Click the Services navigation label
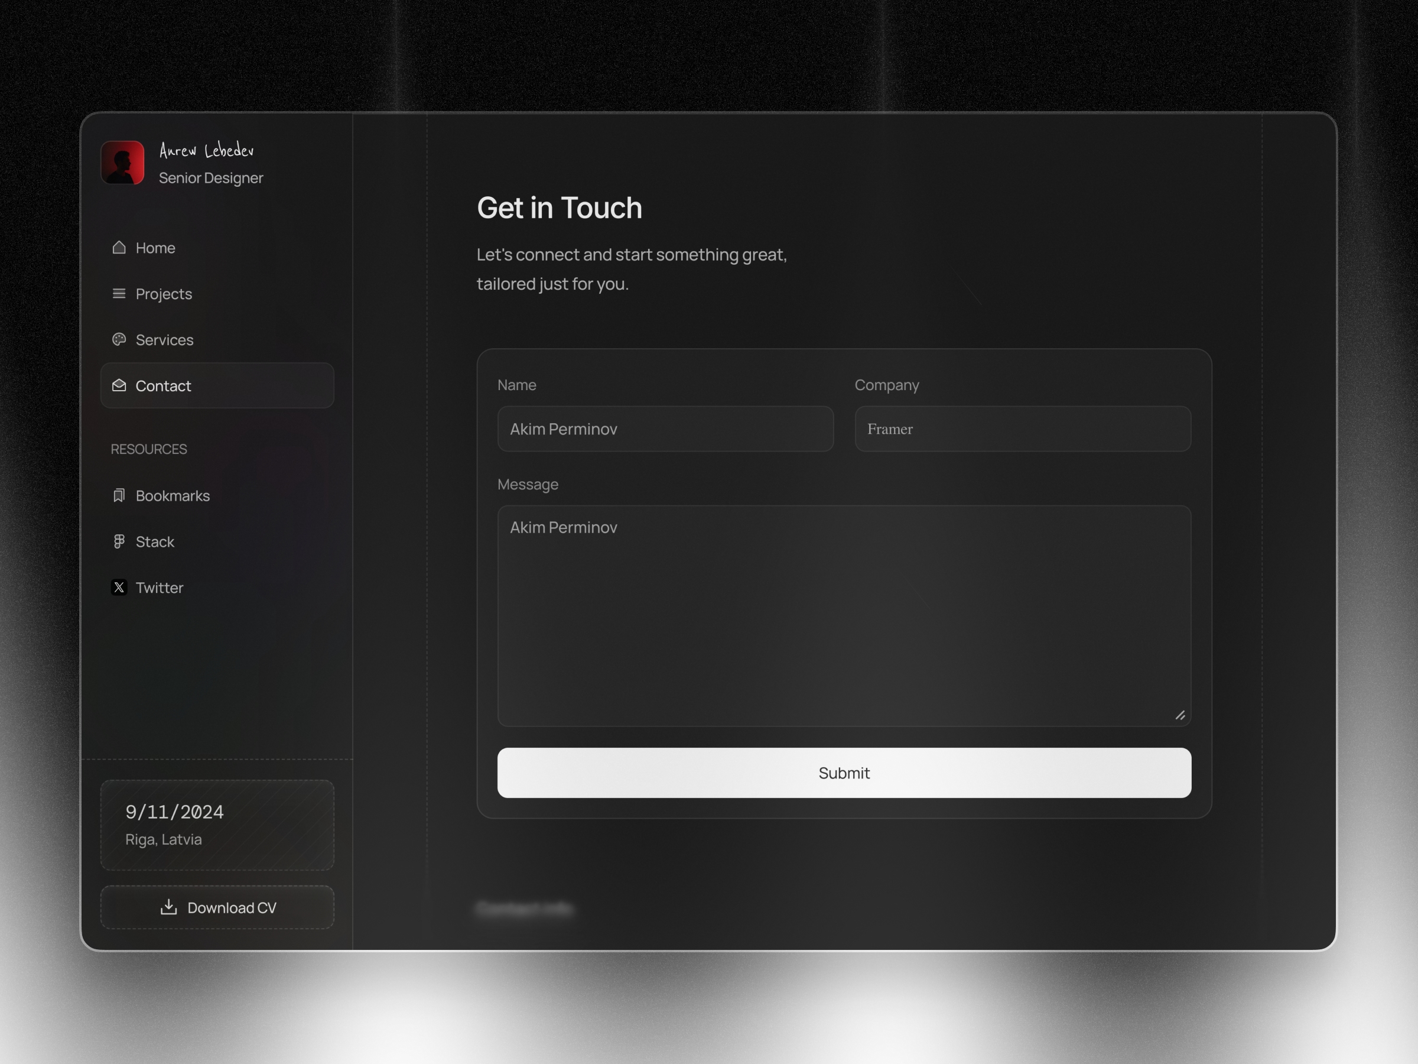The height and width of the screenshot is (1064, 1418). [x=164, y=339]
